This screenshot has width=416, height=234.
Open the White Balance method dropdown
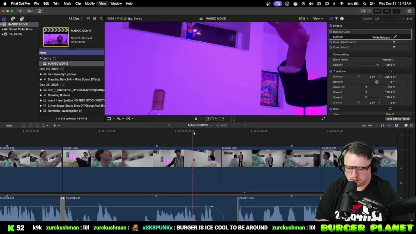382,37
